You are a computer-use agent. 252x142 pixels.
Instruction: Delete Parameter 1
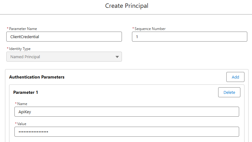(229, 92)
